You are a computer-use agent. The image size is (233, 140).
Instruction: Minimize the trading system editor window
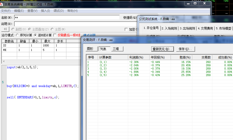click(x=188, y=4)
